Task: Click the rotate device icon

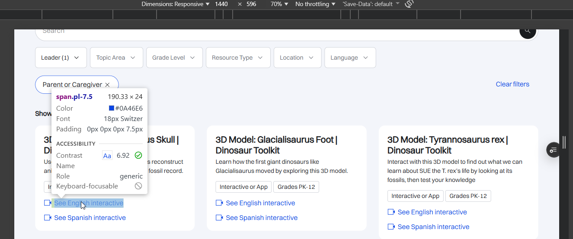Action: [409, 4]
